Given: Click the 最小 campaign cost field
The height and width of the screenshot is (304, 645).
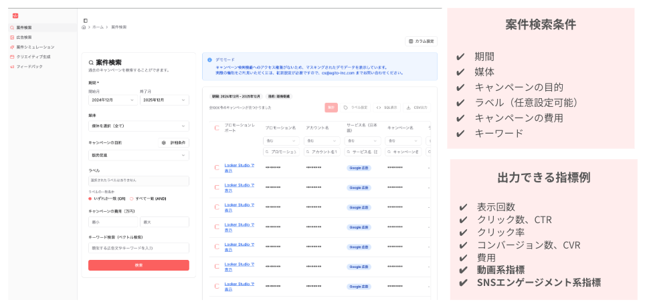Looking at the screenshot, I should (x=112, y=222).
